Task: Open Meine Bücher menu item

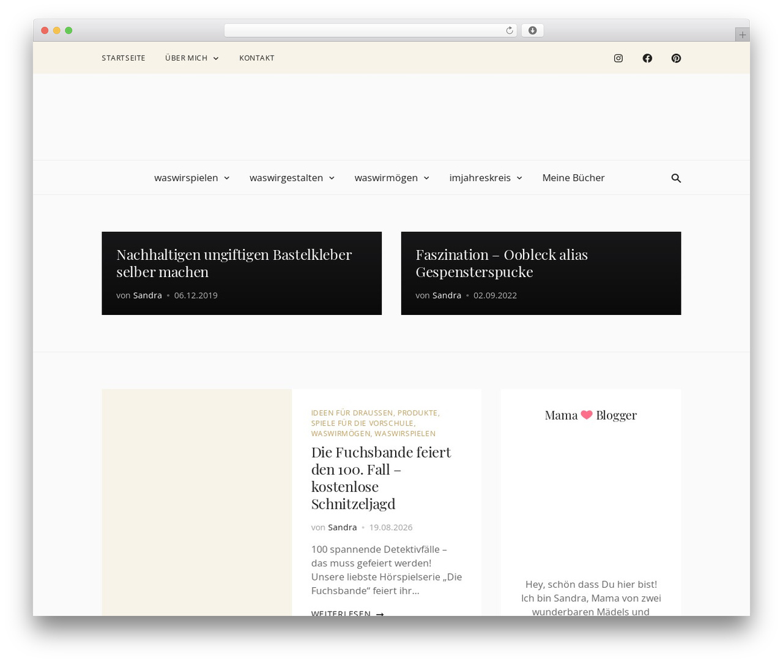Action: tap(573, 178)
